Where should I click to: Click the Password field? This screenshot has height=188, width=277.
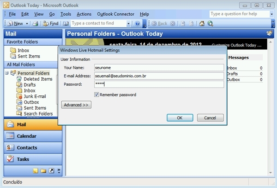[x=159, y=84]
